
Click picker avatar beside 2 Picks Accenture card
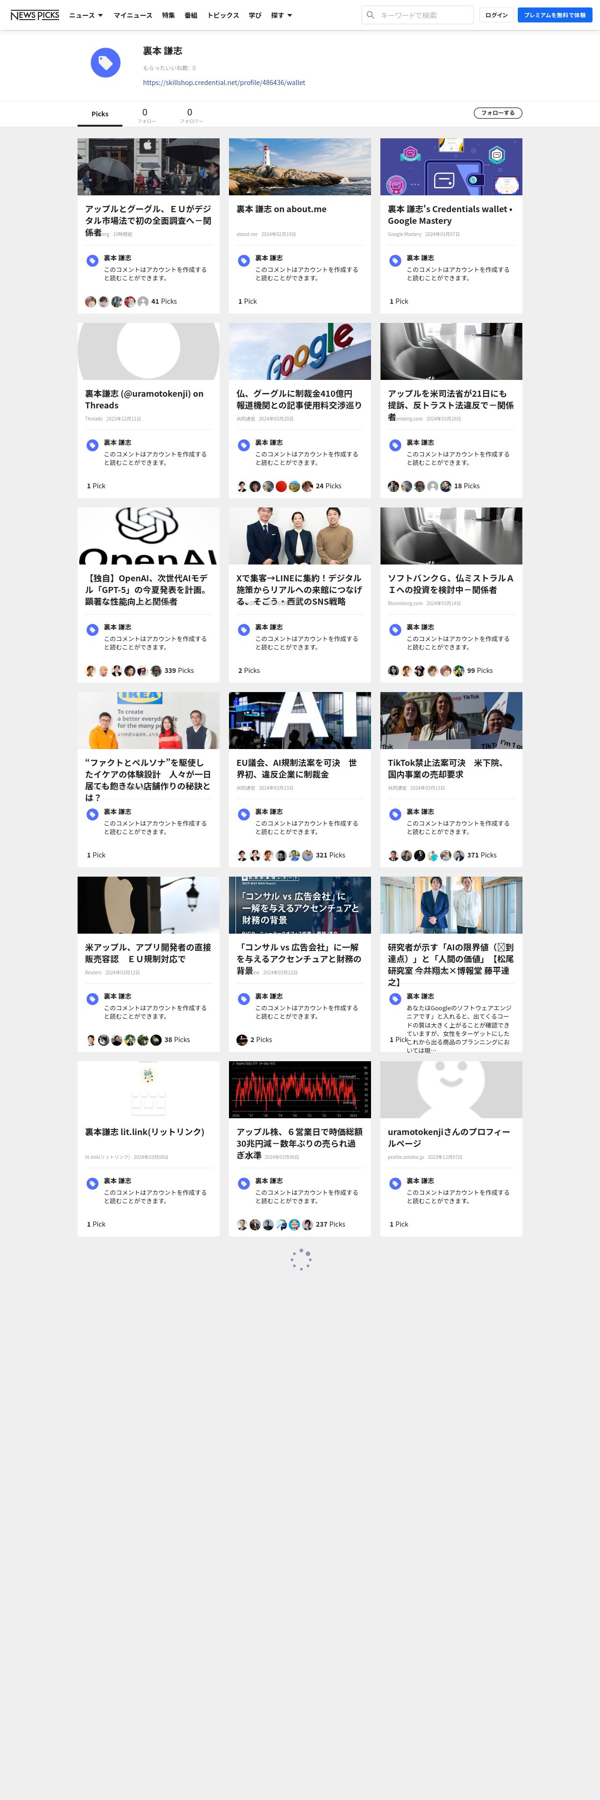coord(243,1040)
